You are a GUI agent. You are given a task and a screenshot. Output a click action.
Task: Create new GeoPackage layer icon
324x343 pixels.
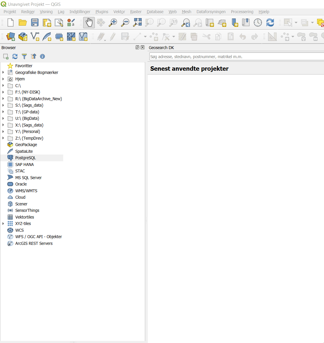(23, 37)
